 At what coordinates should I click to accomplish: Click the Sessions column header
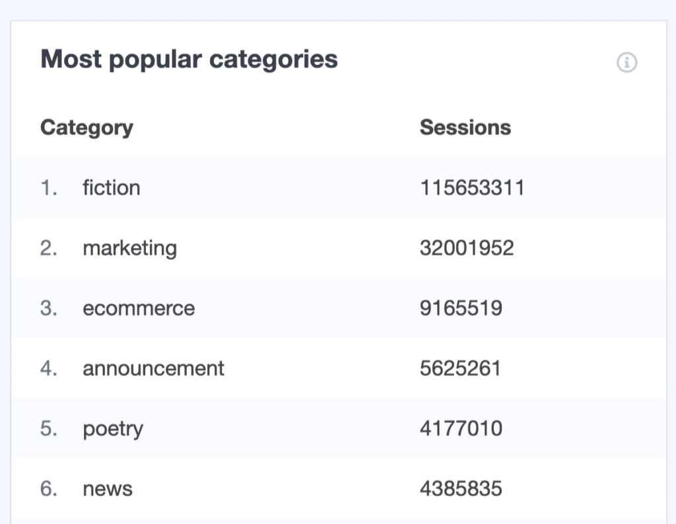(465, 127)
